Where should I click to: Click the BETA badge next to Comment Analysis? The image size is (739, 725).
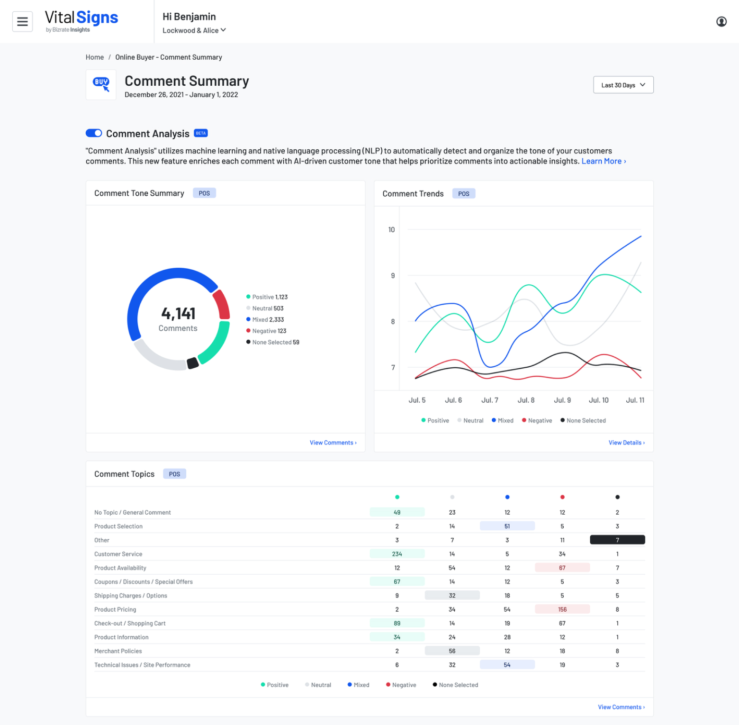pos(201,133)
